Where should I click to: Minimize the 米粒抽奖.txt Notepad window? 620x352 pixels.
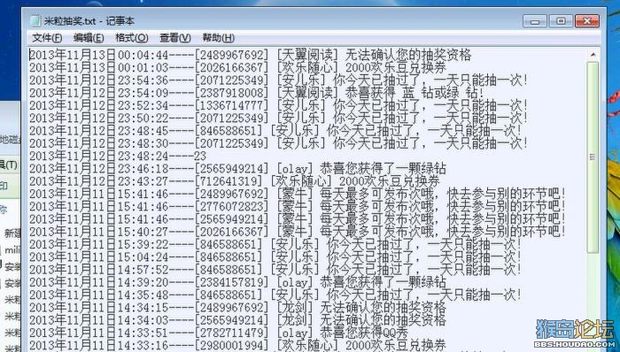click(535, 21)
